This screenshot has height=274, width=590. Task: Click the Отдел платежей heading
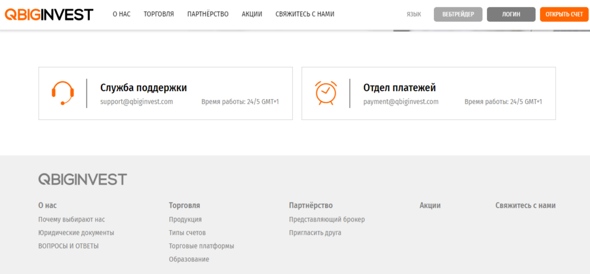tap(399, 88)
